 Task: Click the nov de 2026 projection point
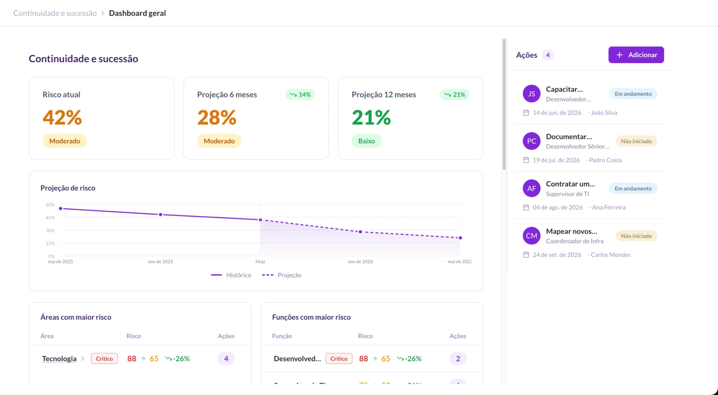coord(360,232)
